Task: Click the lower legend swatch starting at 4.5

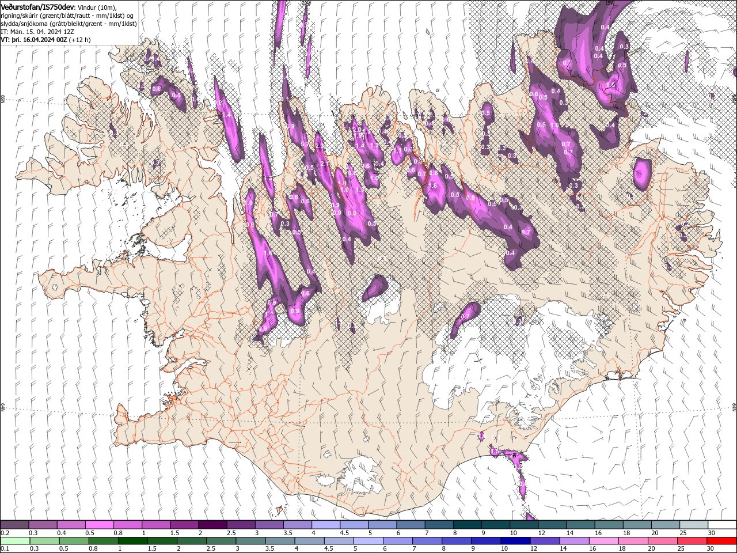Action: [339, 541]
